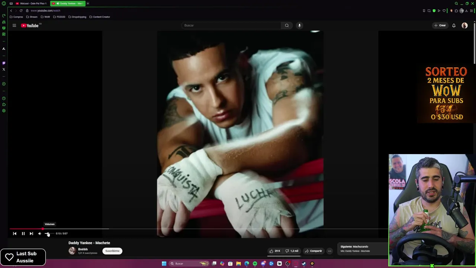Mute the video with the speaker icon
This screenshot has height=268, width=476.
[39, 233]
